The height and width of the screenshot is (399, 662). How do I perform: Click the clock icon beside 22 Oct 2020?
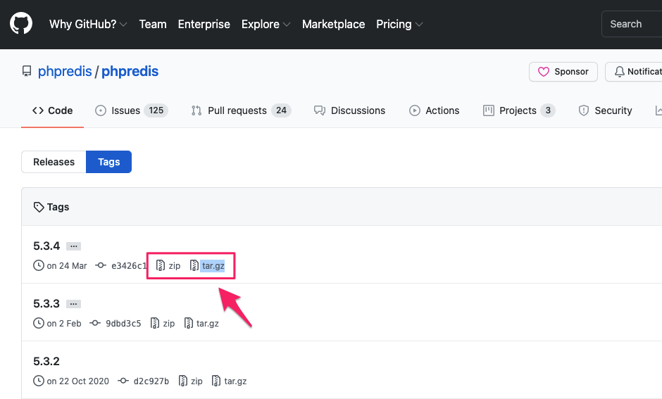pos(39,381)
